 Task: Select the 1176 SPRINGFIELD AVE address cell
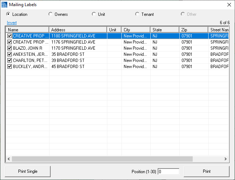click(x=78, y=42)
